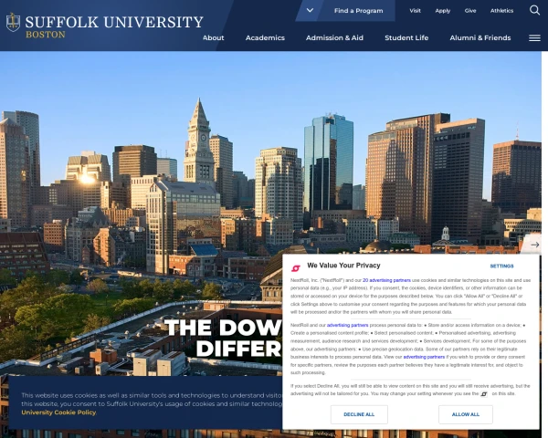Click the Allow All button
The height and width of the screenshot is (438, 548).
[466, 414]
